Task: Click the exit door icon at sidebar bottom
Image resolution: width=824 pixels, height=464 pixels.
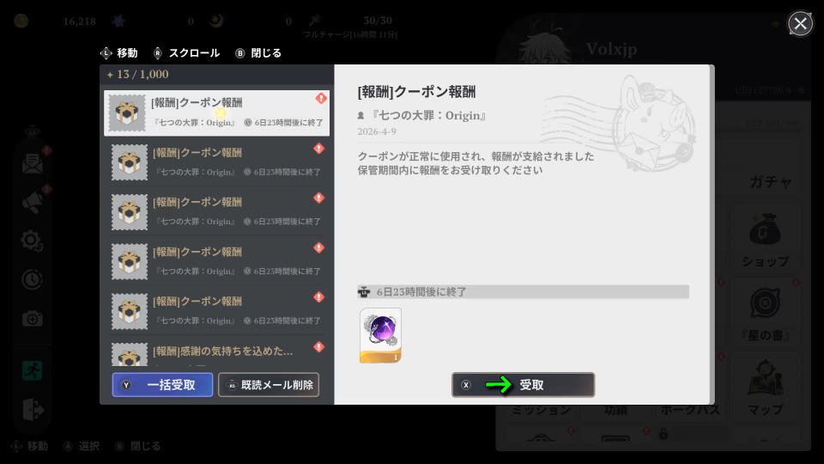Action: point(33,410)
